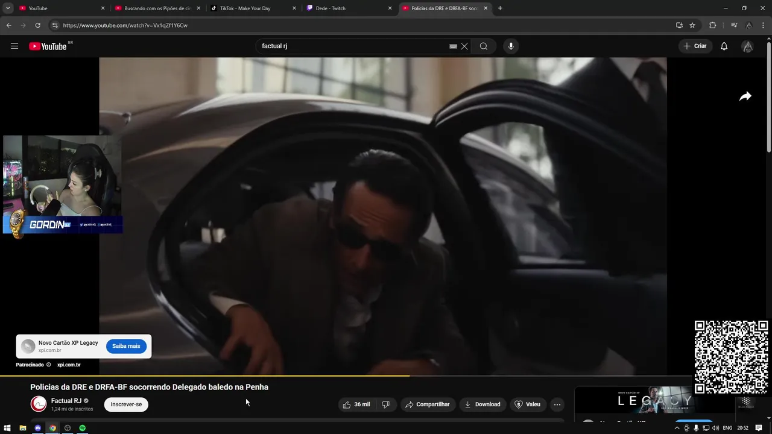Viewport: 772px width, 434px height.
Task: Open the Chrome profile avatar
Action: point(748,25)
